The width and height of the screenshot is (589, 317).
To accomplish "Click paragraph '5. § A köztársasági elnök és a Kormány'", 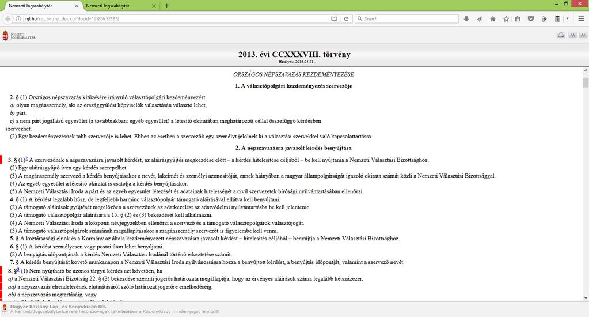I will click(205, 239).
